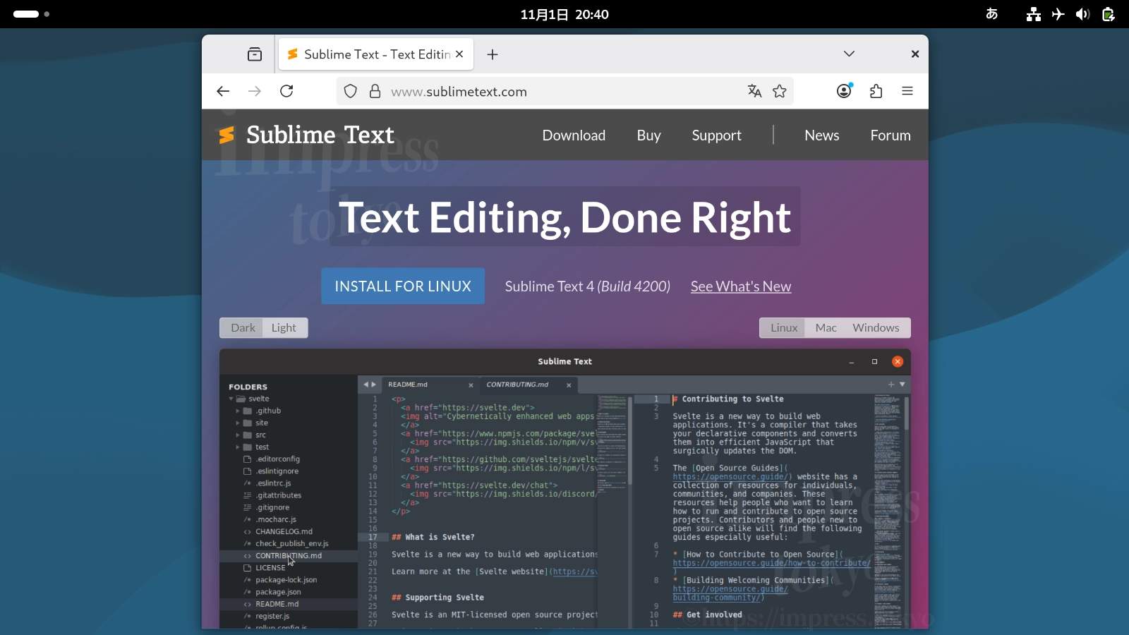Open the News page in site navigation
1129x635 pixels.
pyautogui.click(x=822, y=135)
